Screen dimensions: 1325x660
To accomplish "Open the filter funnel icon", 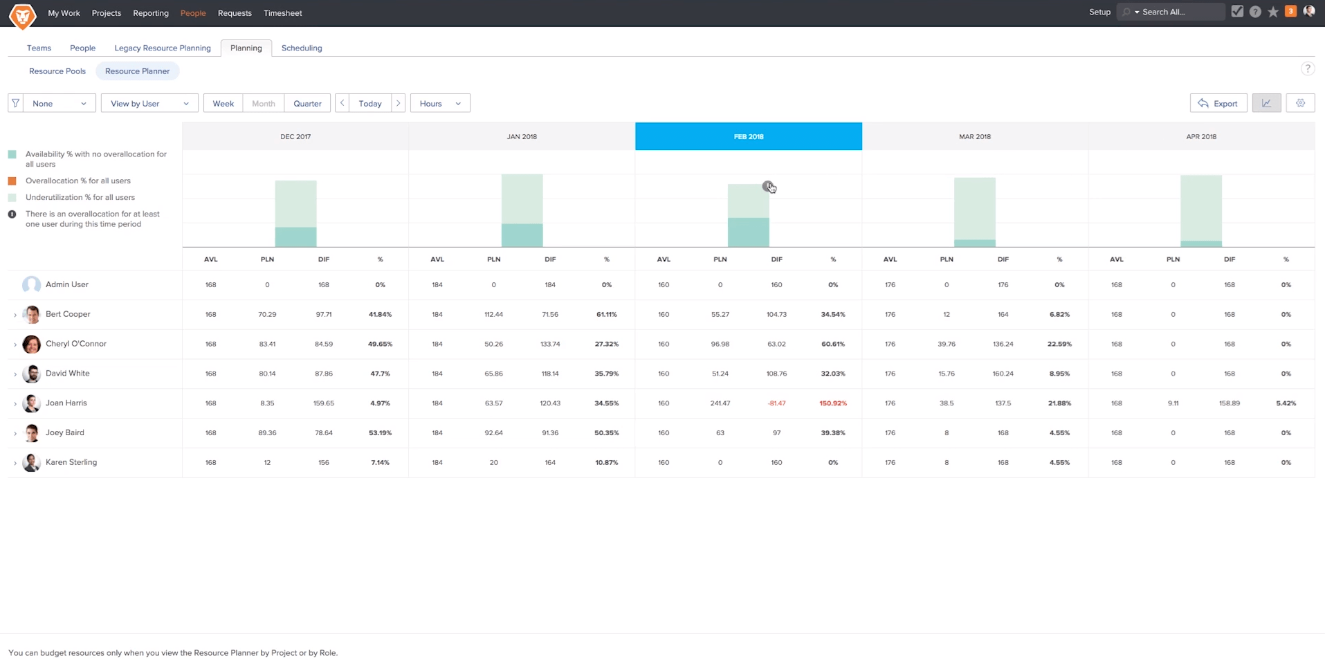I will 15,103.
